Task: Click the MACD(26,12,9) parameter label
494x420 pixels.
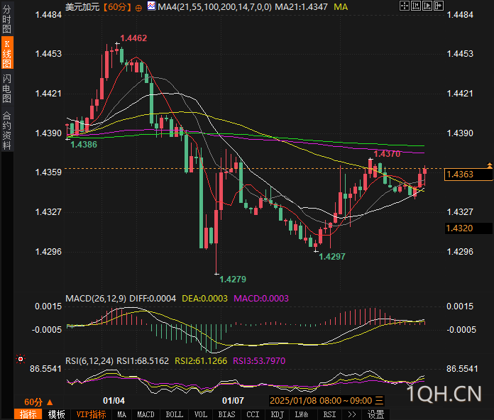Action: tap(96, 298)
